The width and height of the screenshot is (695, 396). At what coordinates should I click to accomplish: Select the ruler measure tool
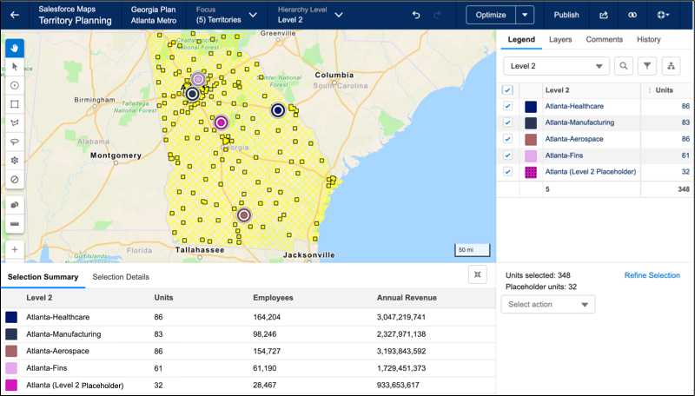[x=15, y=224]
